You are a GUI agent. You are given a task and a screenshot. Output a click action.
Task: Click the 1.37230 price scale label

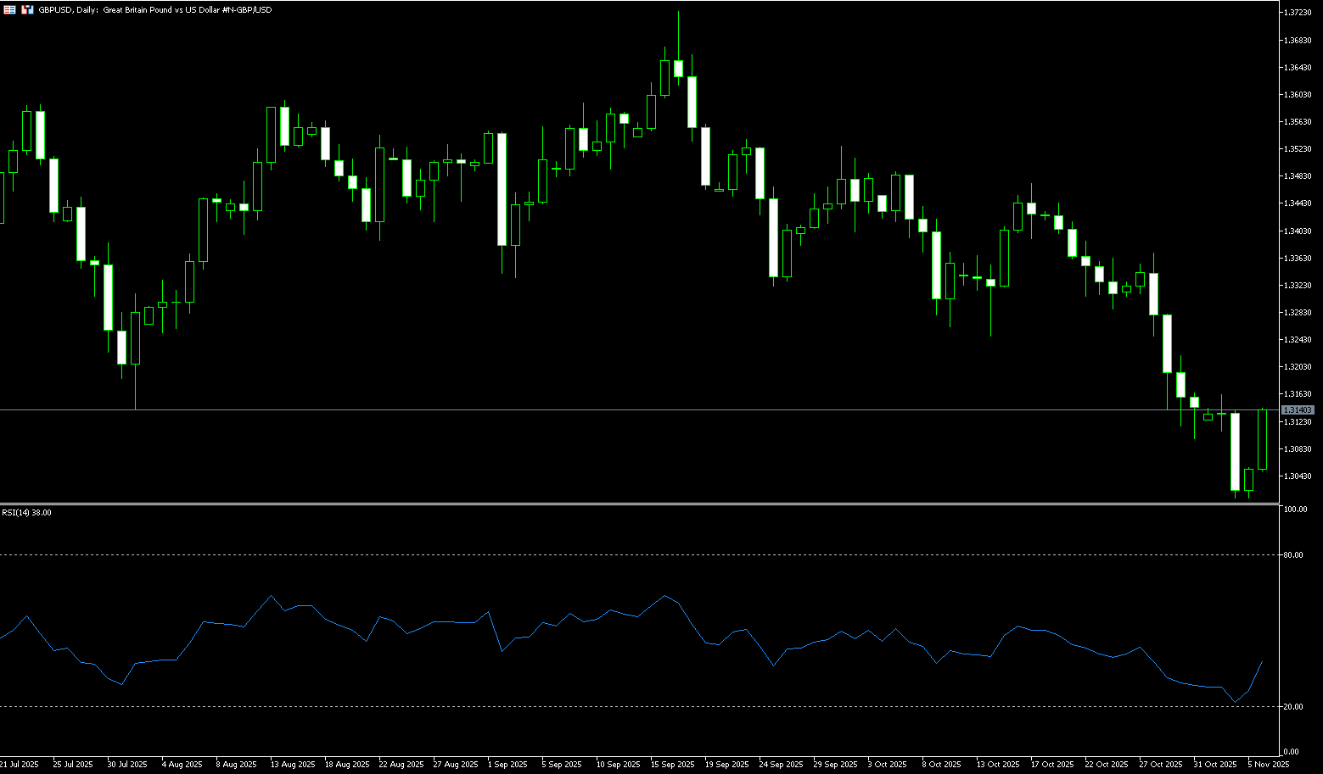1296,13
